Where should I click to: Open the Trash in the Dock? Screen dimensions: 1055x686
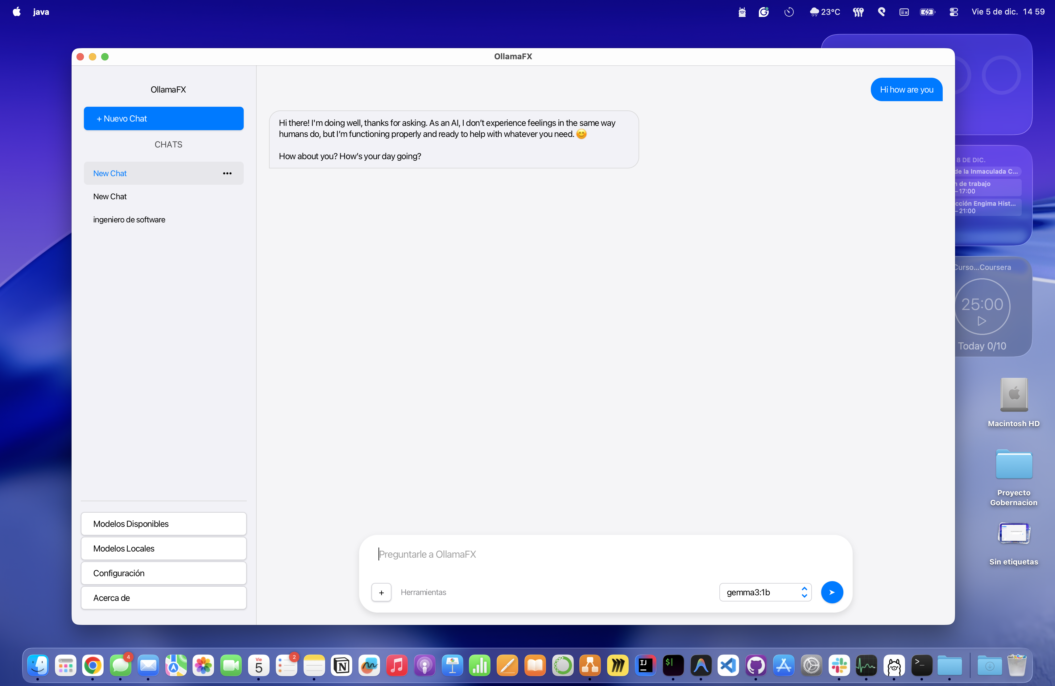(1017, 665)
